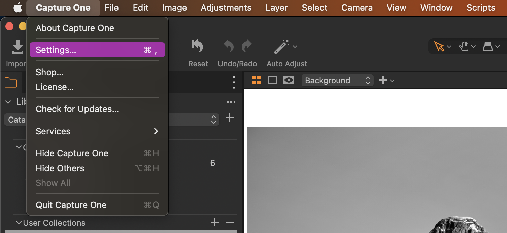Open the Background layer dropdown

click(337, 80)
